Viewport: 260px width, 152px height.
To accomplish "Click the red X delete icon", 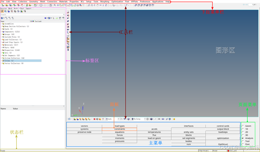I will (x=94, y=119).
